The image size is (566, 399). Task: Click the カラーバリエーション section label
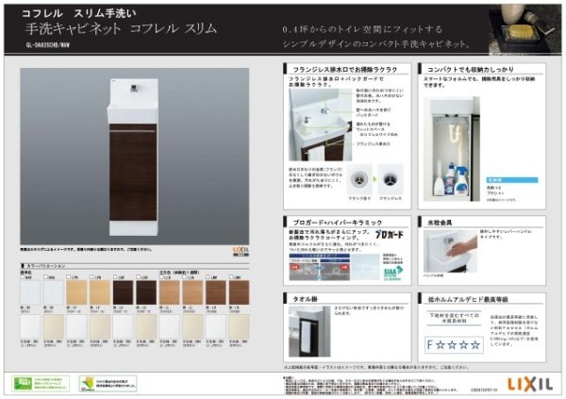(45, 266)
